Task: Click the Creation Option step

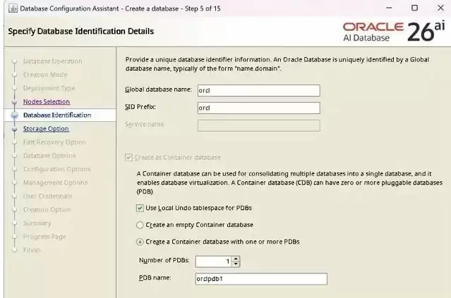Action: pyautogui.click(x=47, y=209)
